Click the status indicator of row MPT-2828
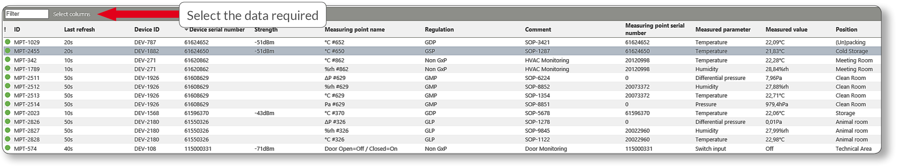 click(8, 139)
